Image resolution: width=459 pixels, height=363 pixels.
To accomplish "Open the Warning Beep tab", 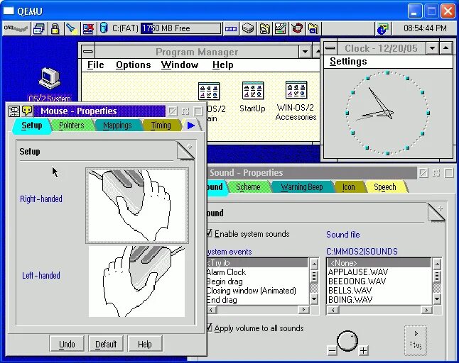I will pos(302,187).
